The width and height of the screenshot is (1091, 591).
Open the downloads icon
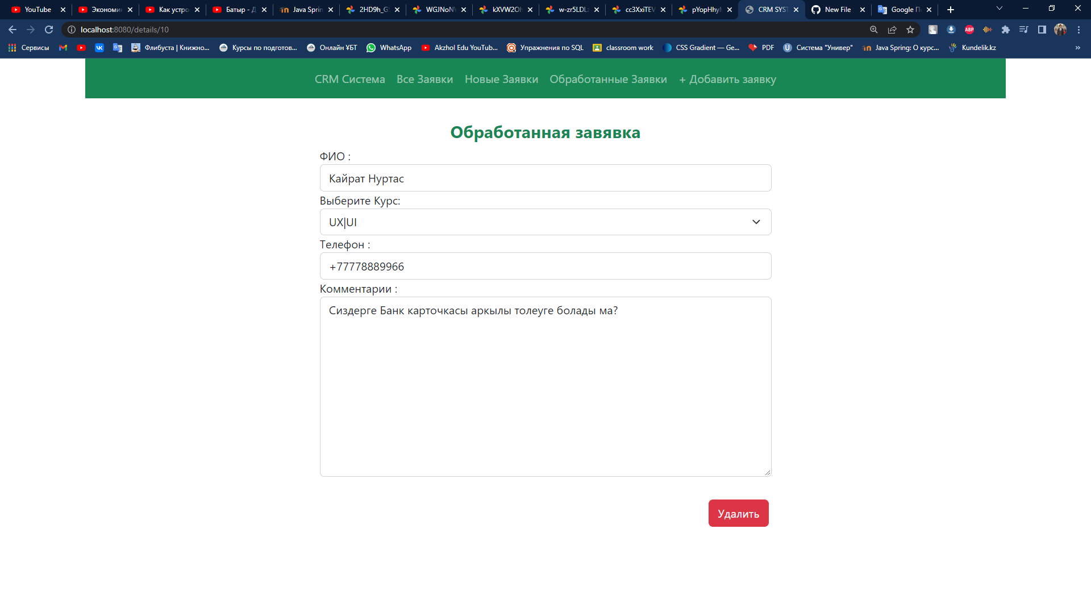click(x=951, y=30)
